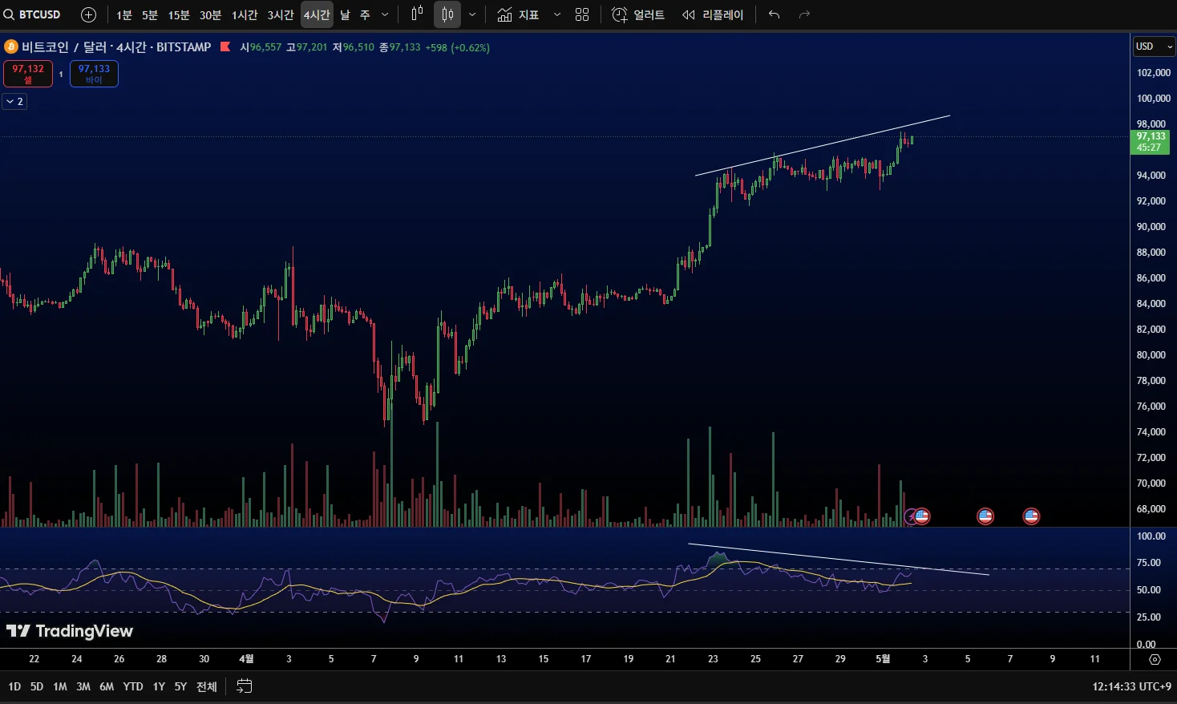This screenshot has height=704, width=1177.
Task: Set date range to YTD
Action: point(133,686)
